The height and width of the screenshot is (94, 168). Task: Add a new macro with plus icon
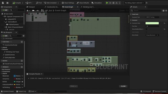click(22, 61)
